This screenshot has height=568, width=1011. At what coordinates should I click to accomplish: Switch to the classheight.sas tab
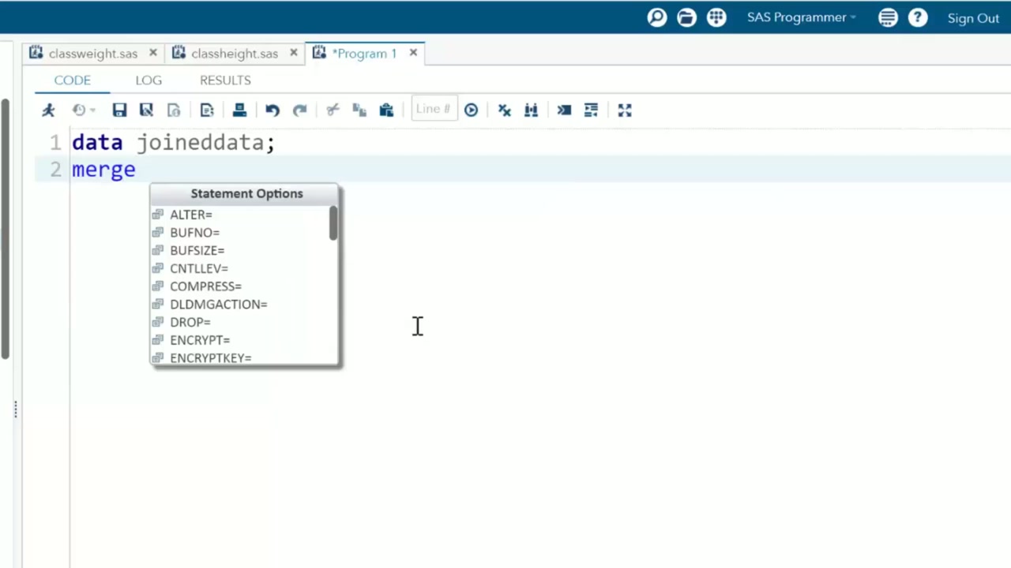[235, 54]
